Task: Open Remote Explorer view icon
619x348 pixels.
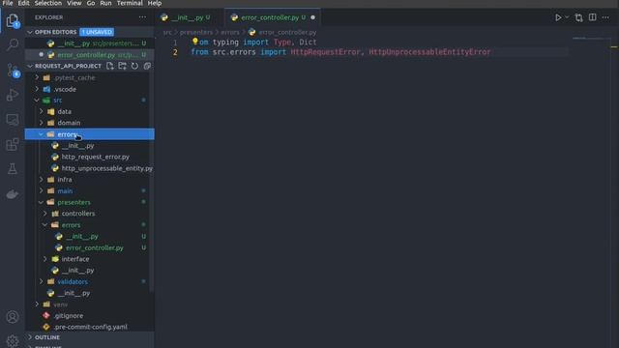Action: pyautogui.click(x=13, y=120)
